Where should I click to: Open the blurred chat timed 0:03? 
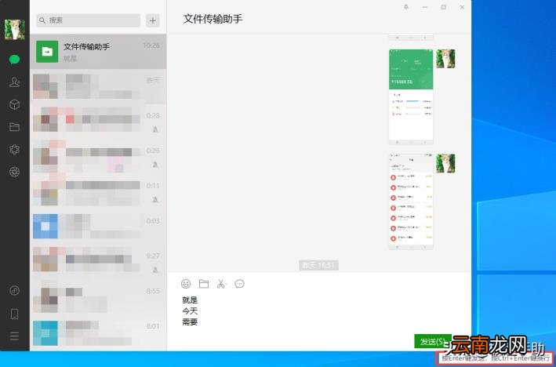tap(98, 227)
